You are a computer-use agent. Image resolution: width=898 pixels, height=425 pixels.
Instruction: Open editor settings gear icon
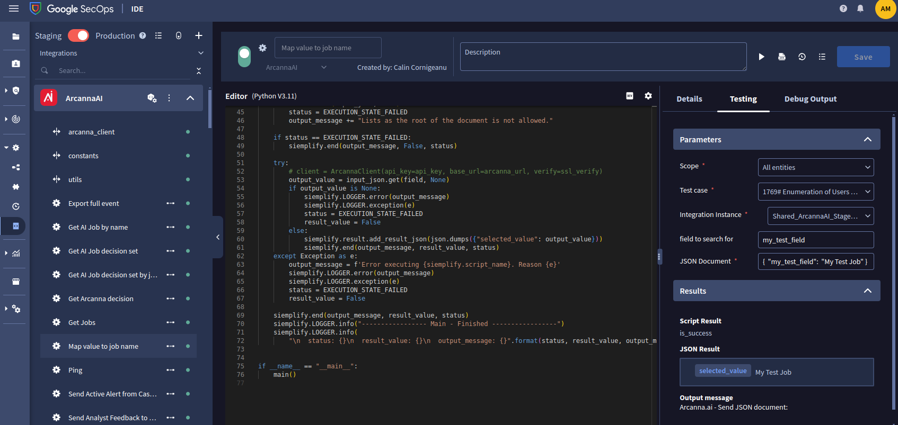coord(648,96)
